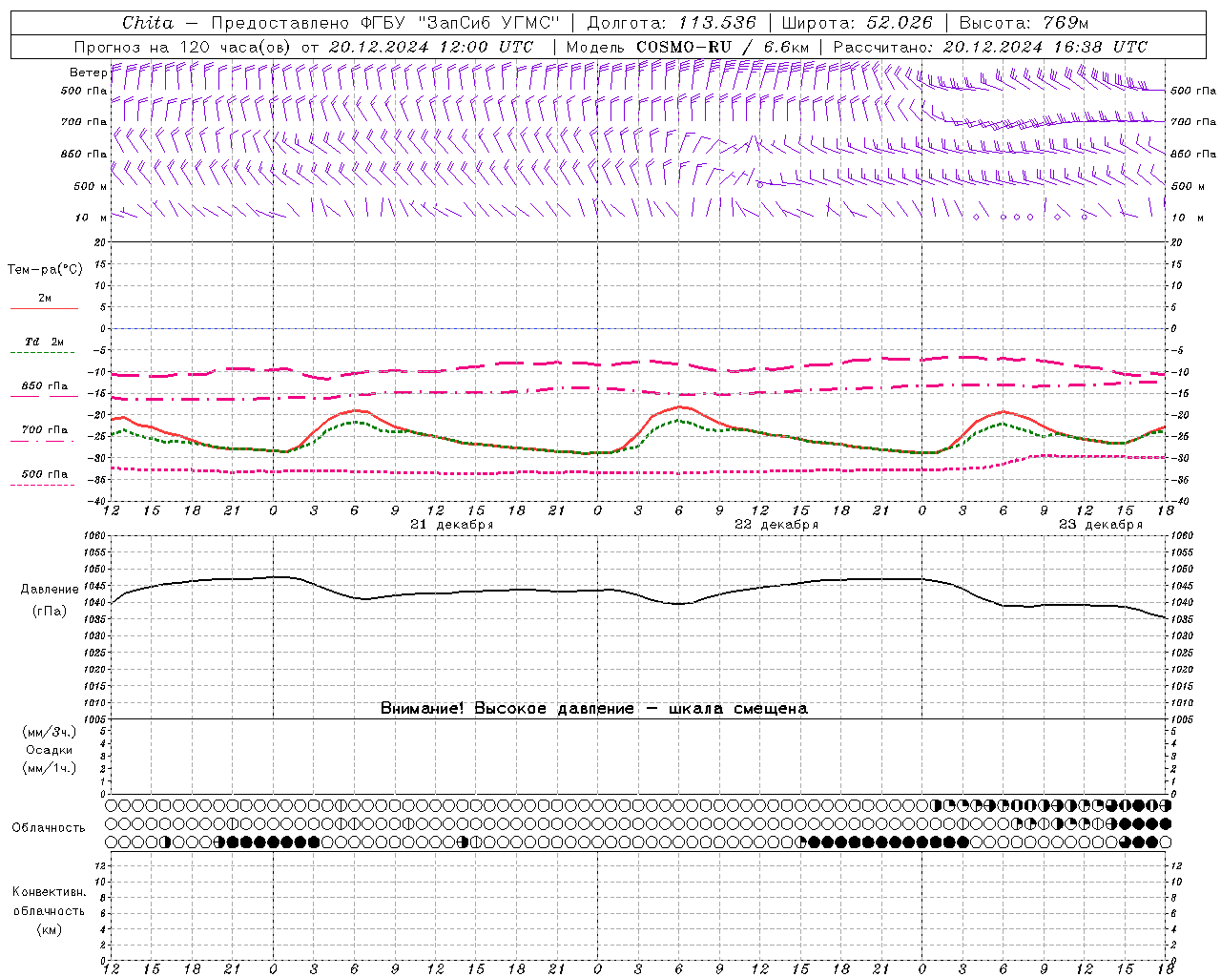Click the (км) unit under convective cloudiness
The width and height of the screenshot is (1221, 977).
pos(49,929)
